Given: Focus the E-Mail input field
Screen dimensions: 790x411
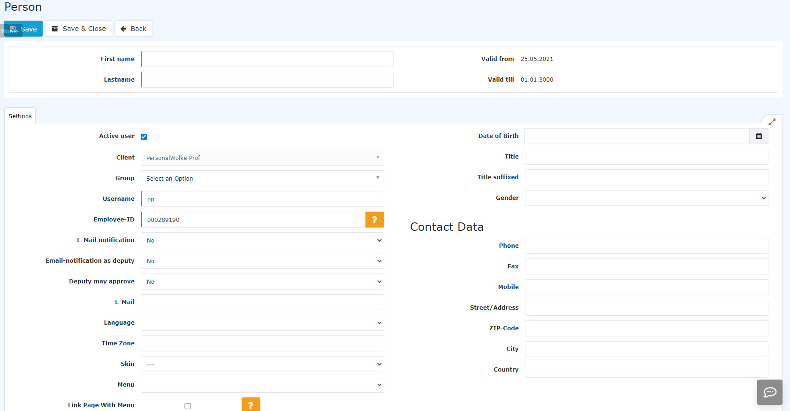Looking at the screenshot, I should 262,302.
